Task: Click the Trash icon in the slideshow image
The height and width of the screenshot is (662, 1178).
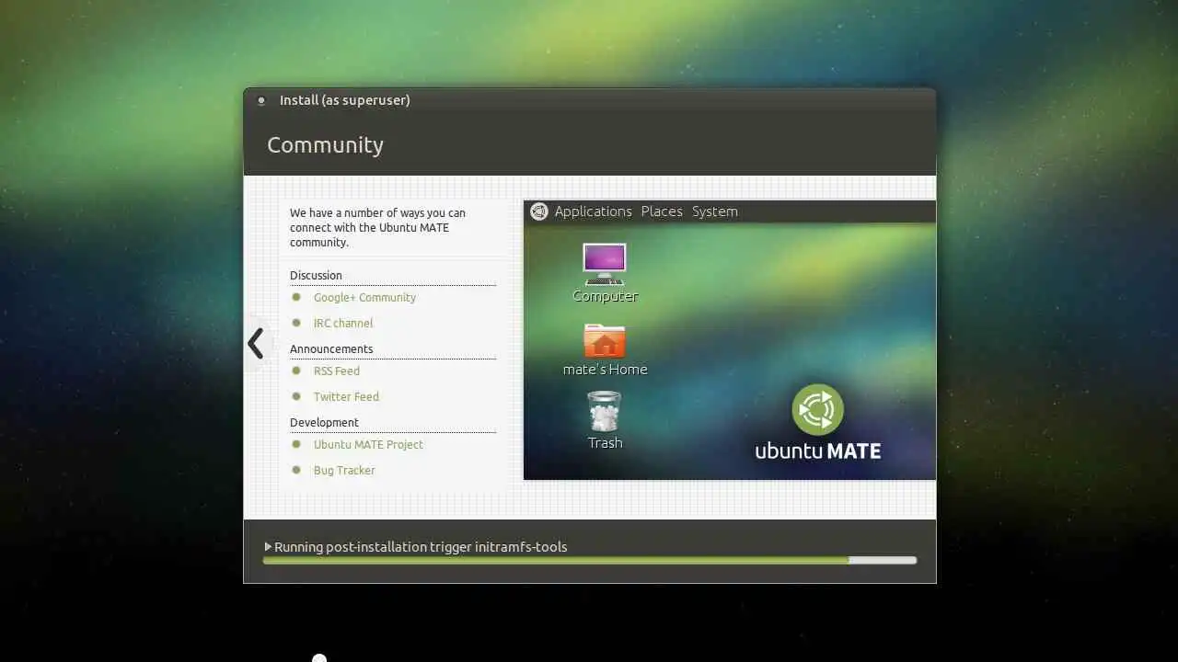Action: coord(605,411)
